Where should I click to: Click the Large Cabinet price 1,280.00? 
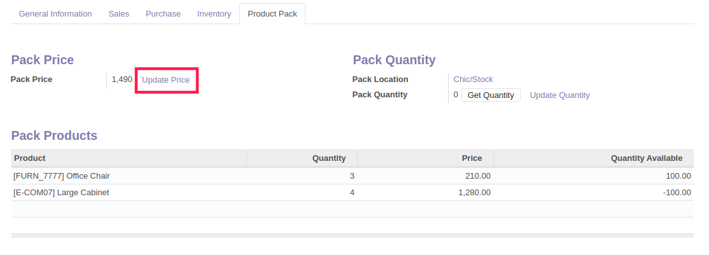click(x=474, y=193)
